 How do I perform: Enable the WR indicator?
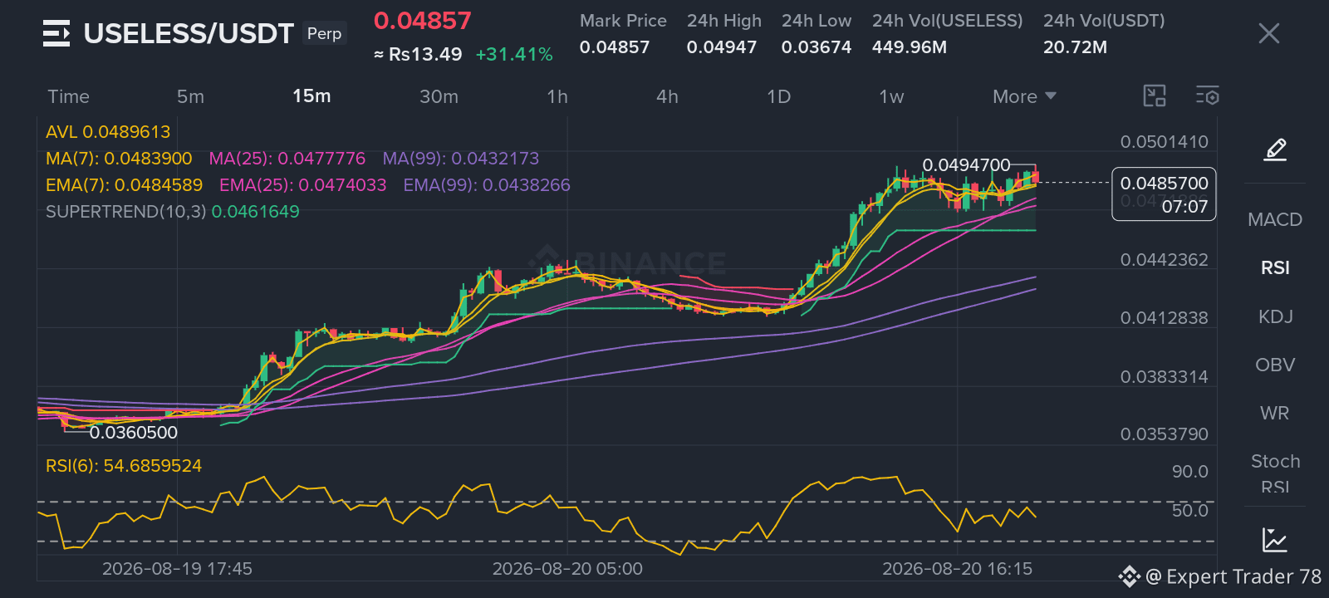point(1275,413)
